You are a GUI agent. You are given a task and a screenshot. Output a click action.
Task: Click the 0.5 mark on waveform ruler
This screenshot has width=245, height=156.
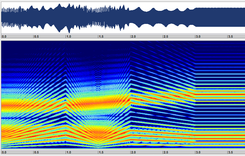coord(36,37)
